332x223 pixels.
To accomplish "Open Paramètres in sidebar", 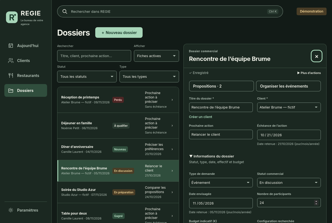I will [x=26, y=210].
